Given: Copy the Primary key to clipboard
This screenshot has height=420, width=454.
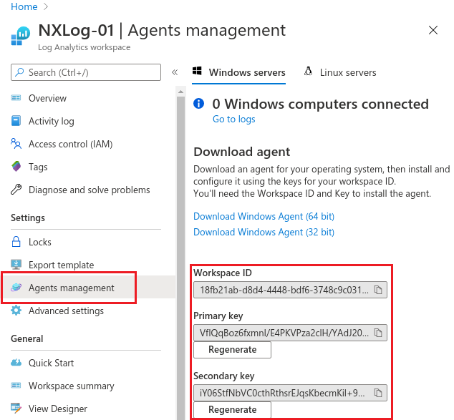Looking at the screenshot, I should 378,333.
